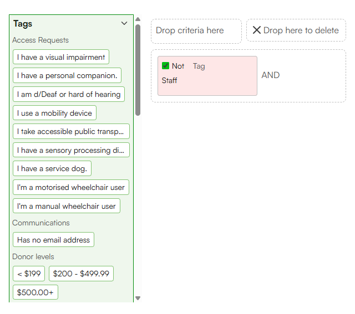Choose 'I'm a motorised wheelchair user' tag
Screen dimensions: 355x314
click(x=71, y=187)
